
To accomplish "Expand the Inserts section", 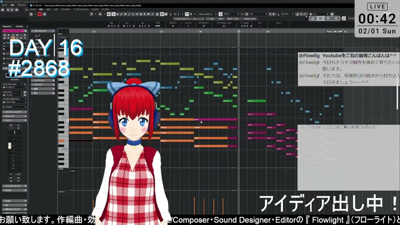I will coord(15,190).
